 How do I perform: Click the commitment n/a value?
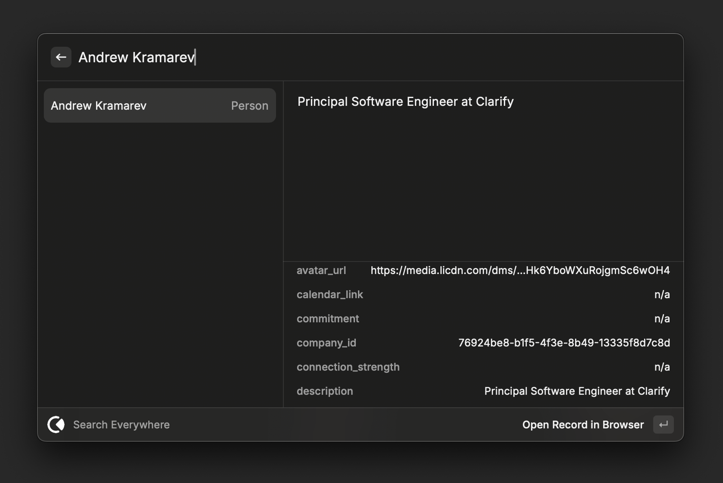662,319
